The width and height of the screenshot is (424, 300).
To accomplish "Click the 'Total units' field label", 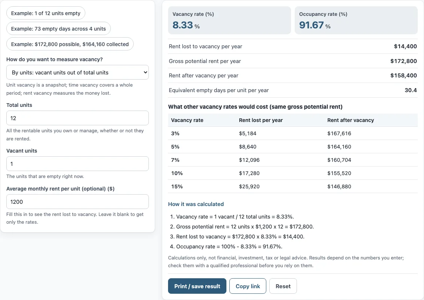I will tap(19, 105).
